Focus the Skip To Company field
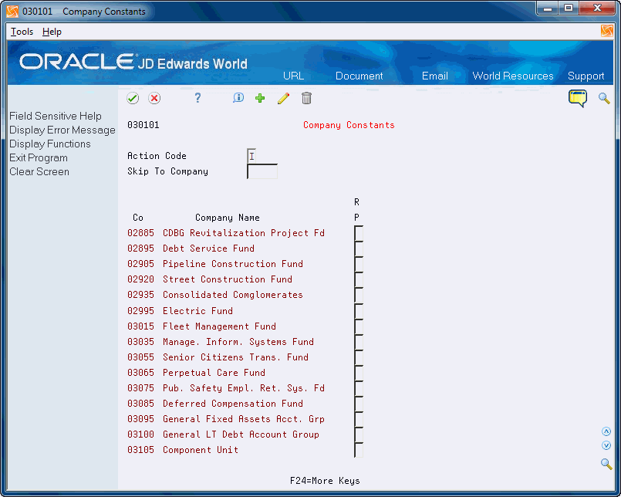 262,171
